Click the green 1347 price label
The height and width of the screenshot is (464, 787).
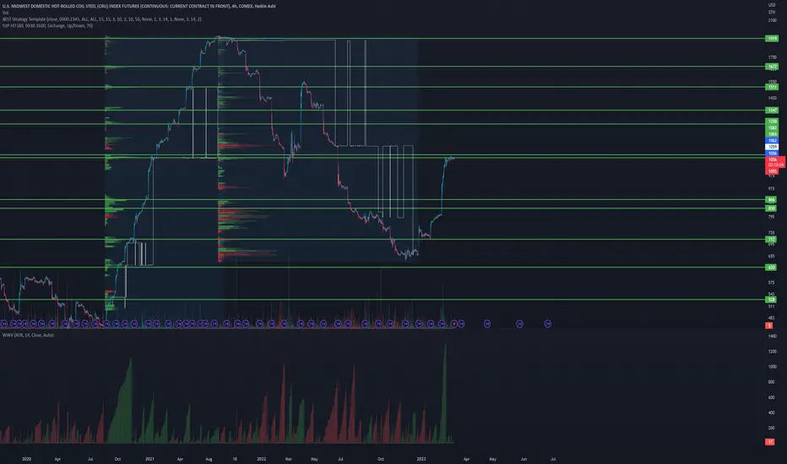772,110
